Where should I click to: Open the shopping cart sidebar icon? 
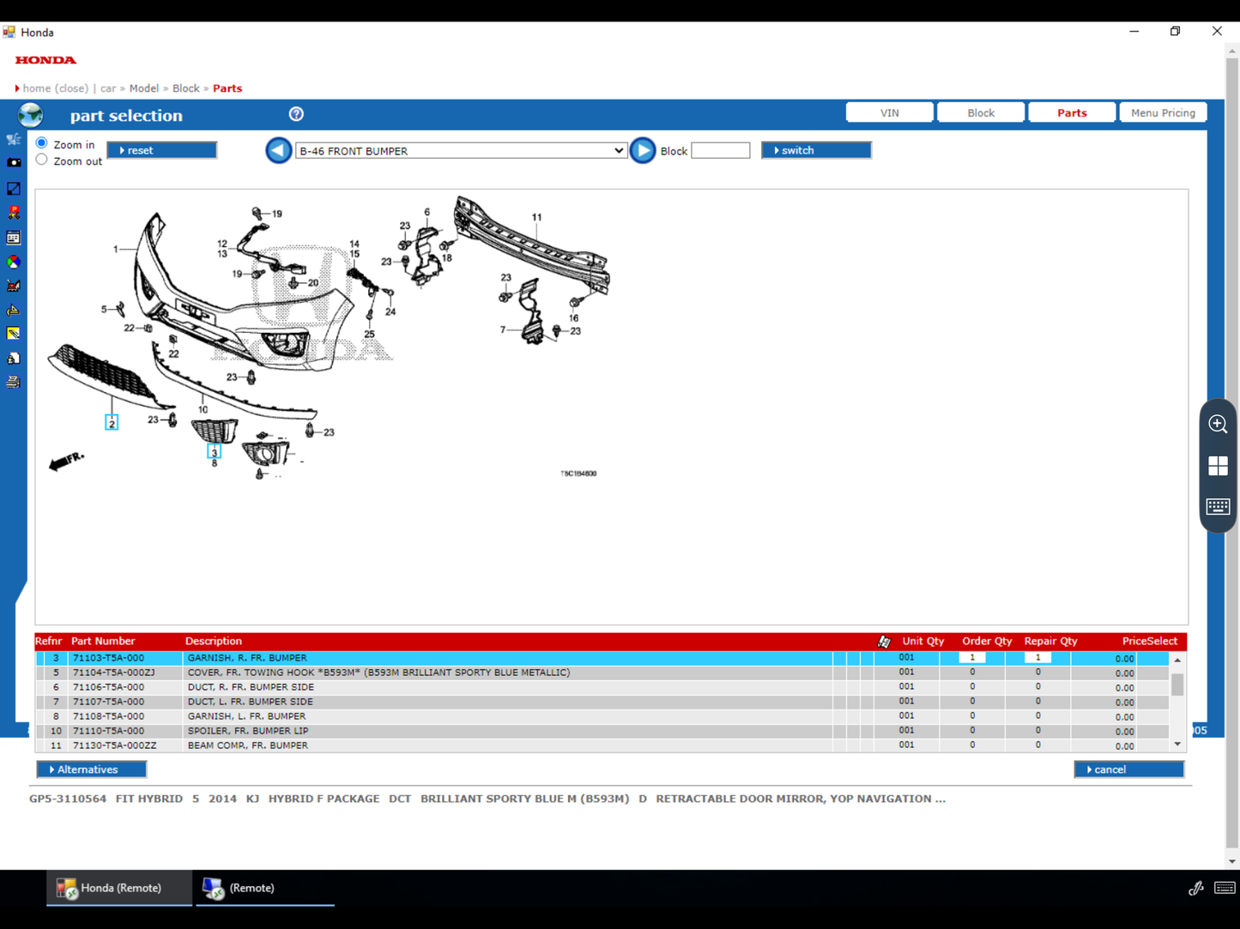click(14, 139)
